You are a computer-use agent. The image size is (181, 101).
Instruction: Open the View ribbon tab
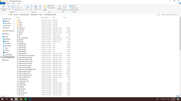(19, 3)
